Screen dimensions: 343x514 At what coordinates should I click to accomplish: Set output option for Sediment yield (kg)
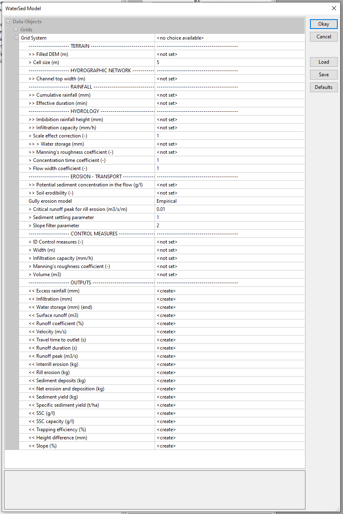pos(229,397)
